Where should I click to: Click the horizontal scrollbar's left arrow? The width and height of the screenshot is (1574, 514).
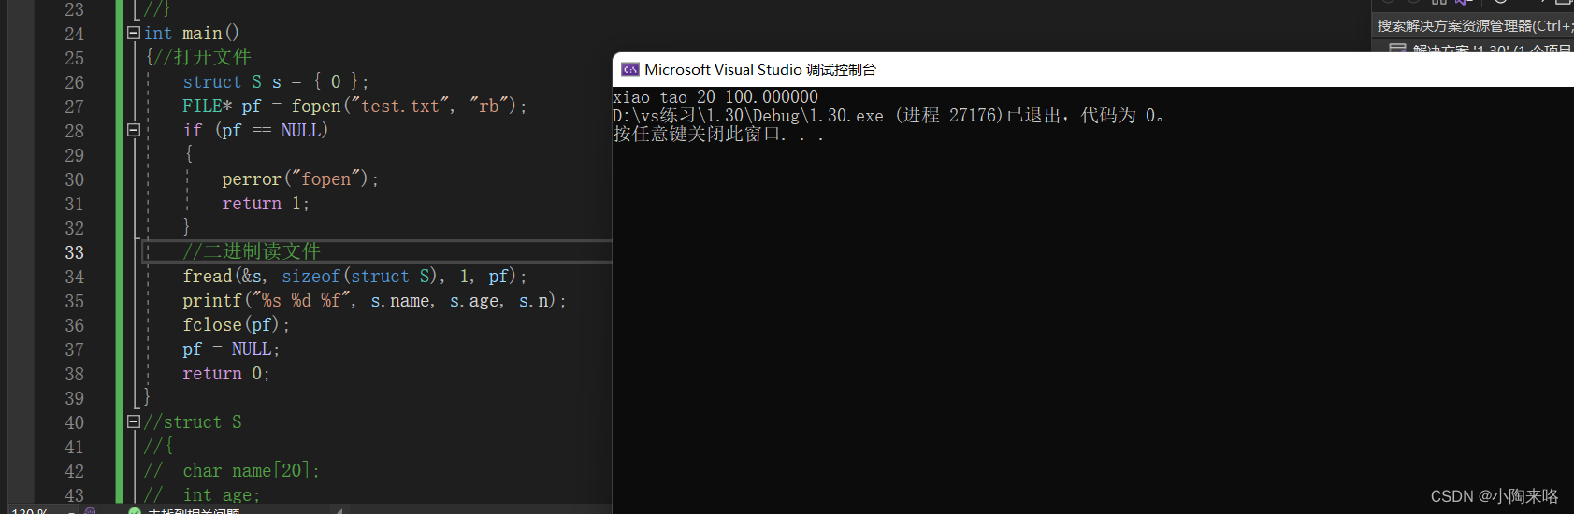click(339, 511)
